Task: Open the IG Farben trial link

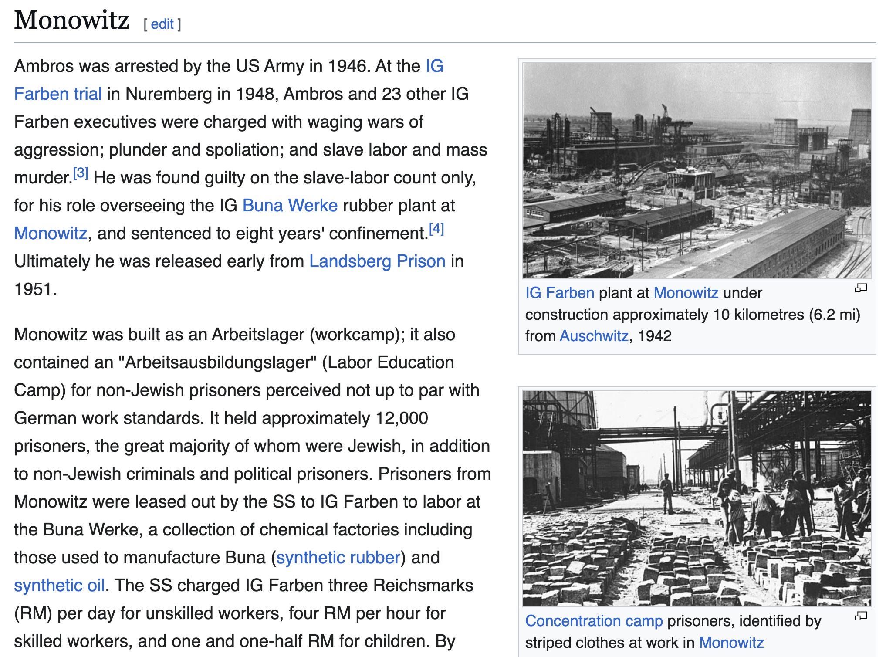Action: point(58,94)
